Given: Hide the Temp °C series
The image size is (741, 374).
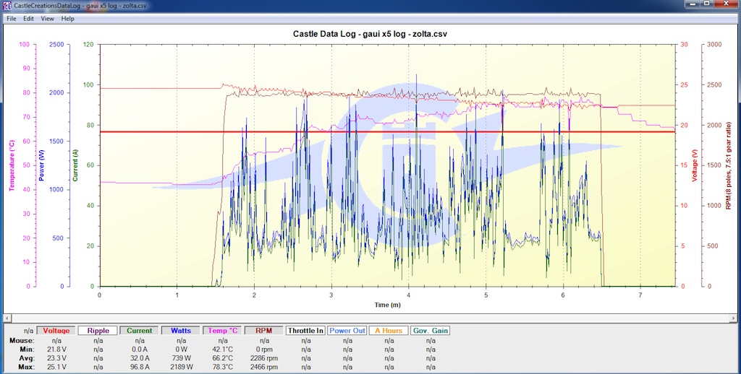Looking at the screenshot, I should point(224,331).
